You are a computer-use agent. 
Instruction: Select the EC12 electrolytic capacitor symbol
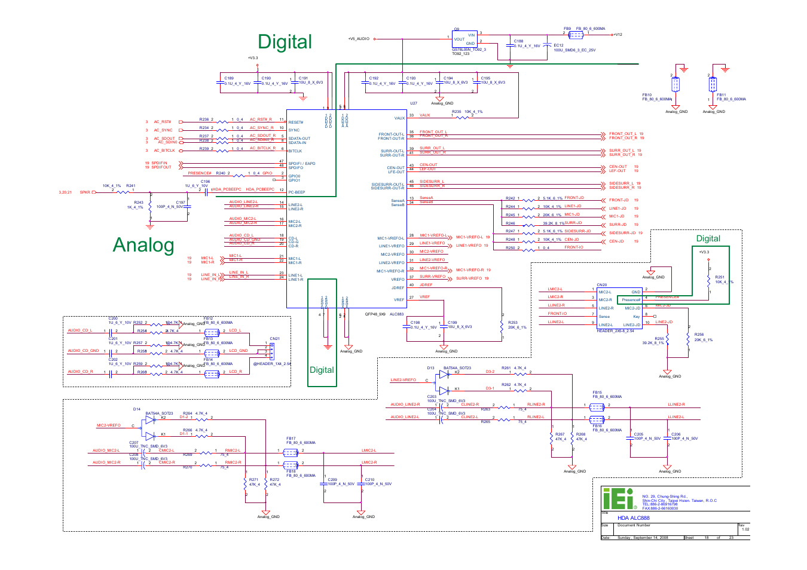(547, 45)
